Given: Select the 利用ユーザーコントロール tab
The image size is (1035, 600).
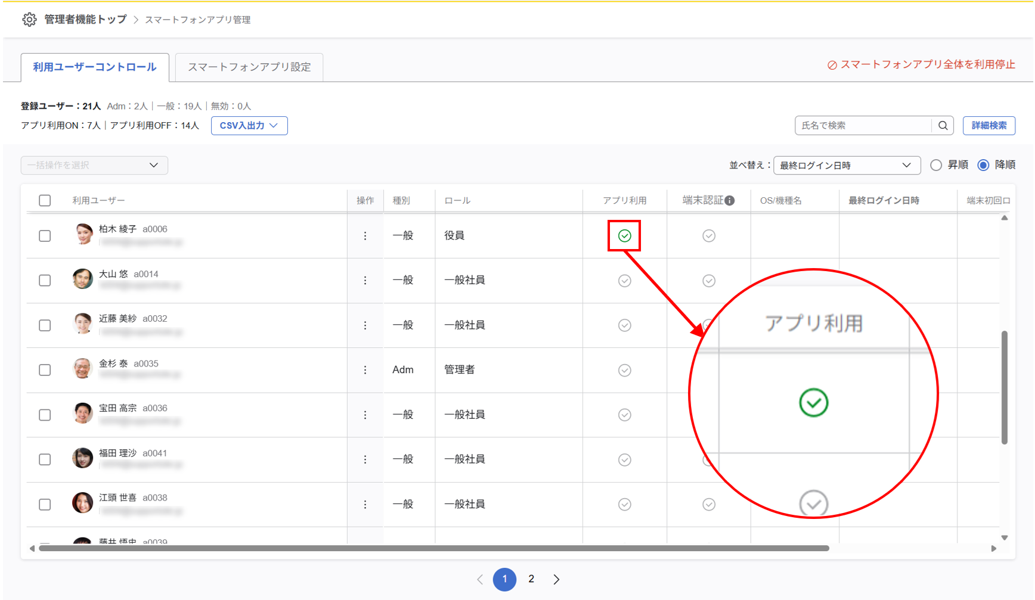Looking at the screenshot, I should click(x=95, y=67).
